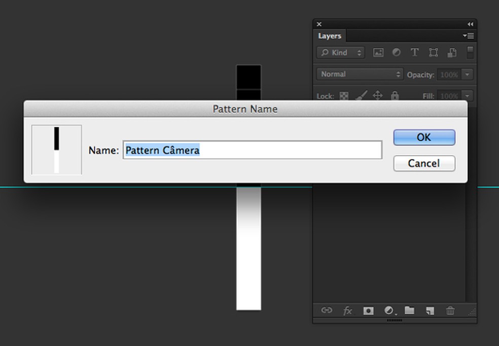Viewport: 499px width, 346px height.
Task: Toggle lock position move icon
Action: tap(377, 95)
